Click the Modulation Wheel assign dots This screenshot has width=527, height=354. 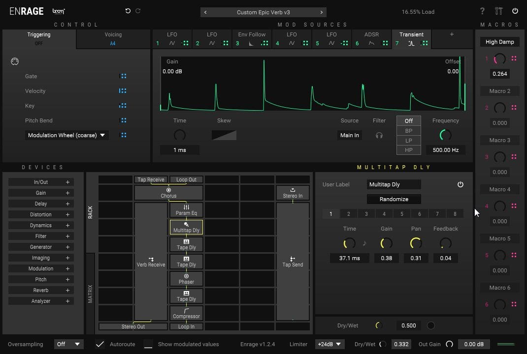[x=123, y=135]
